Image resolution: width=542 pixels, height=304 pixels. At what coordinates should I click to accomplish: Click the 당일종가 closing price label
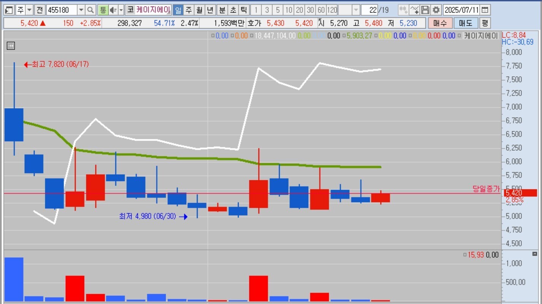(487, 189)
